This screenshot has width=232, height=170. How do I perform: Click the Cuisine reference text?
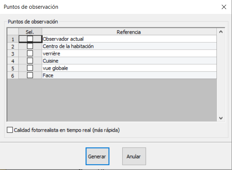click(50, 61)
